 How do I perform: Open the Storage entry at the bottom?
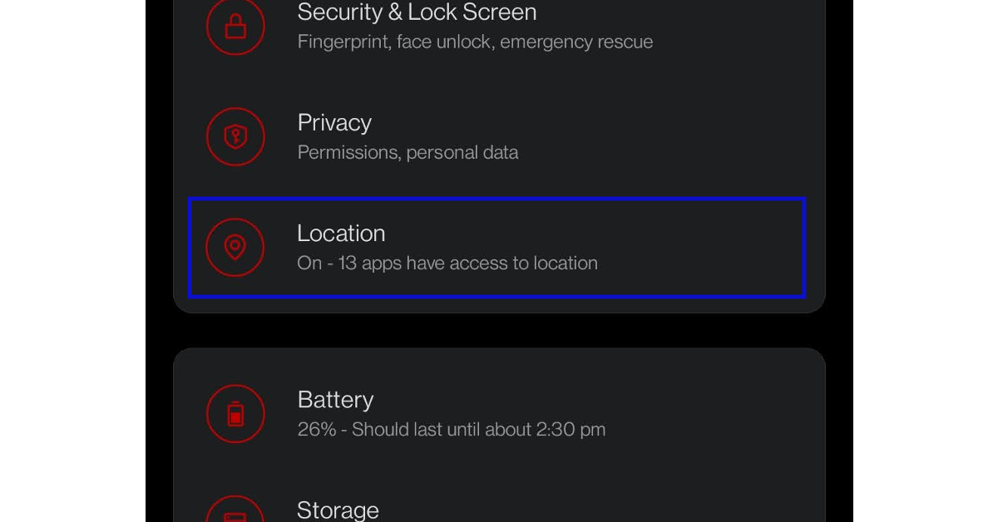(338, 510)
